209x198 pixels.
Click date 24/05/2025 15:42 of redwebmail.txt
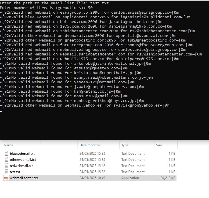coord(92,166)
